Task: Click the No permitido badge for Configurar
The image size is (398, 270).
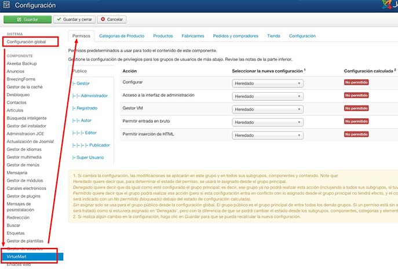Action: (356, 82)
